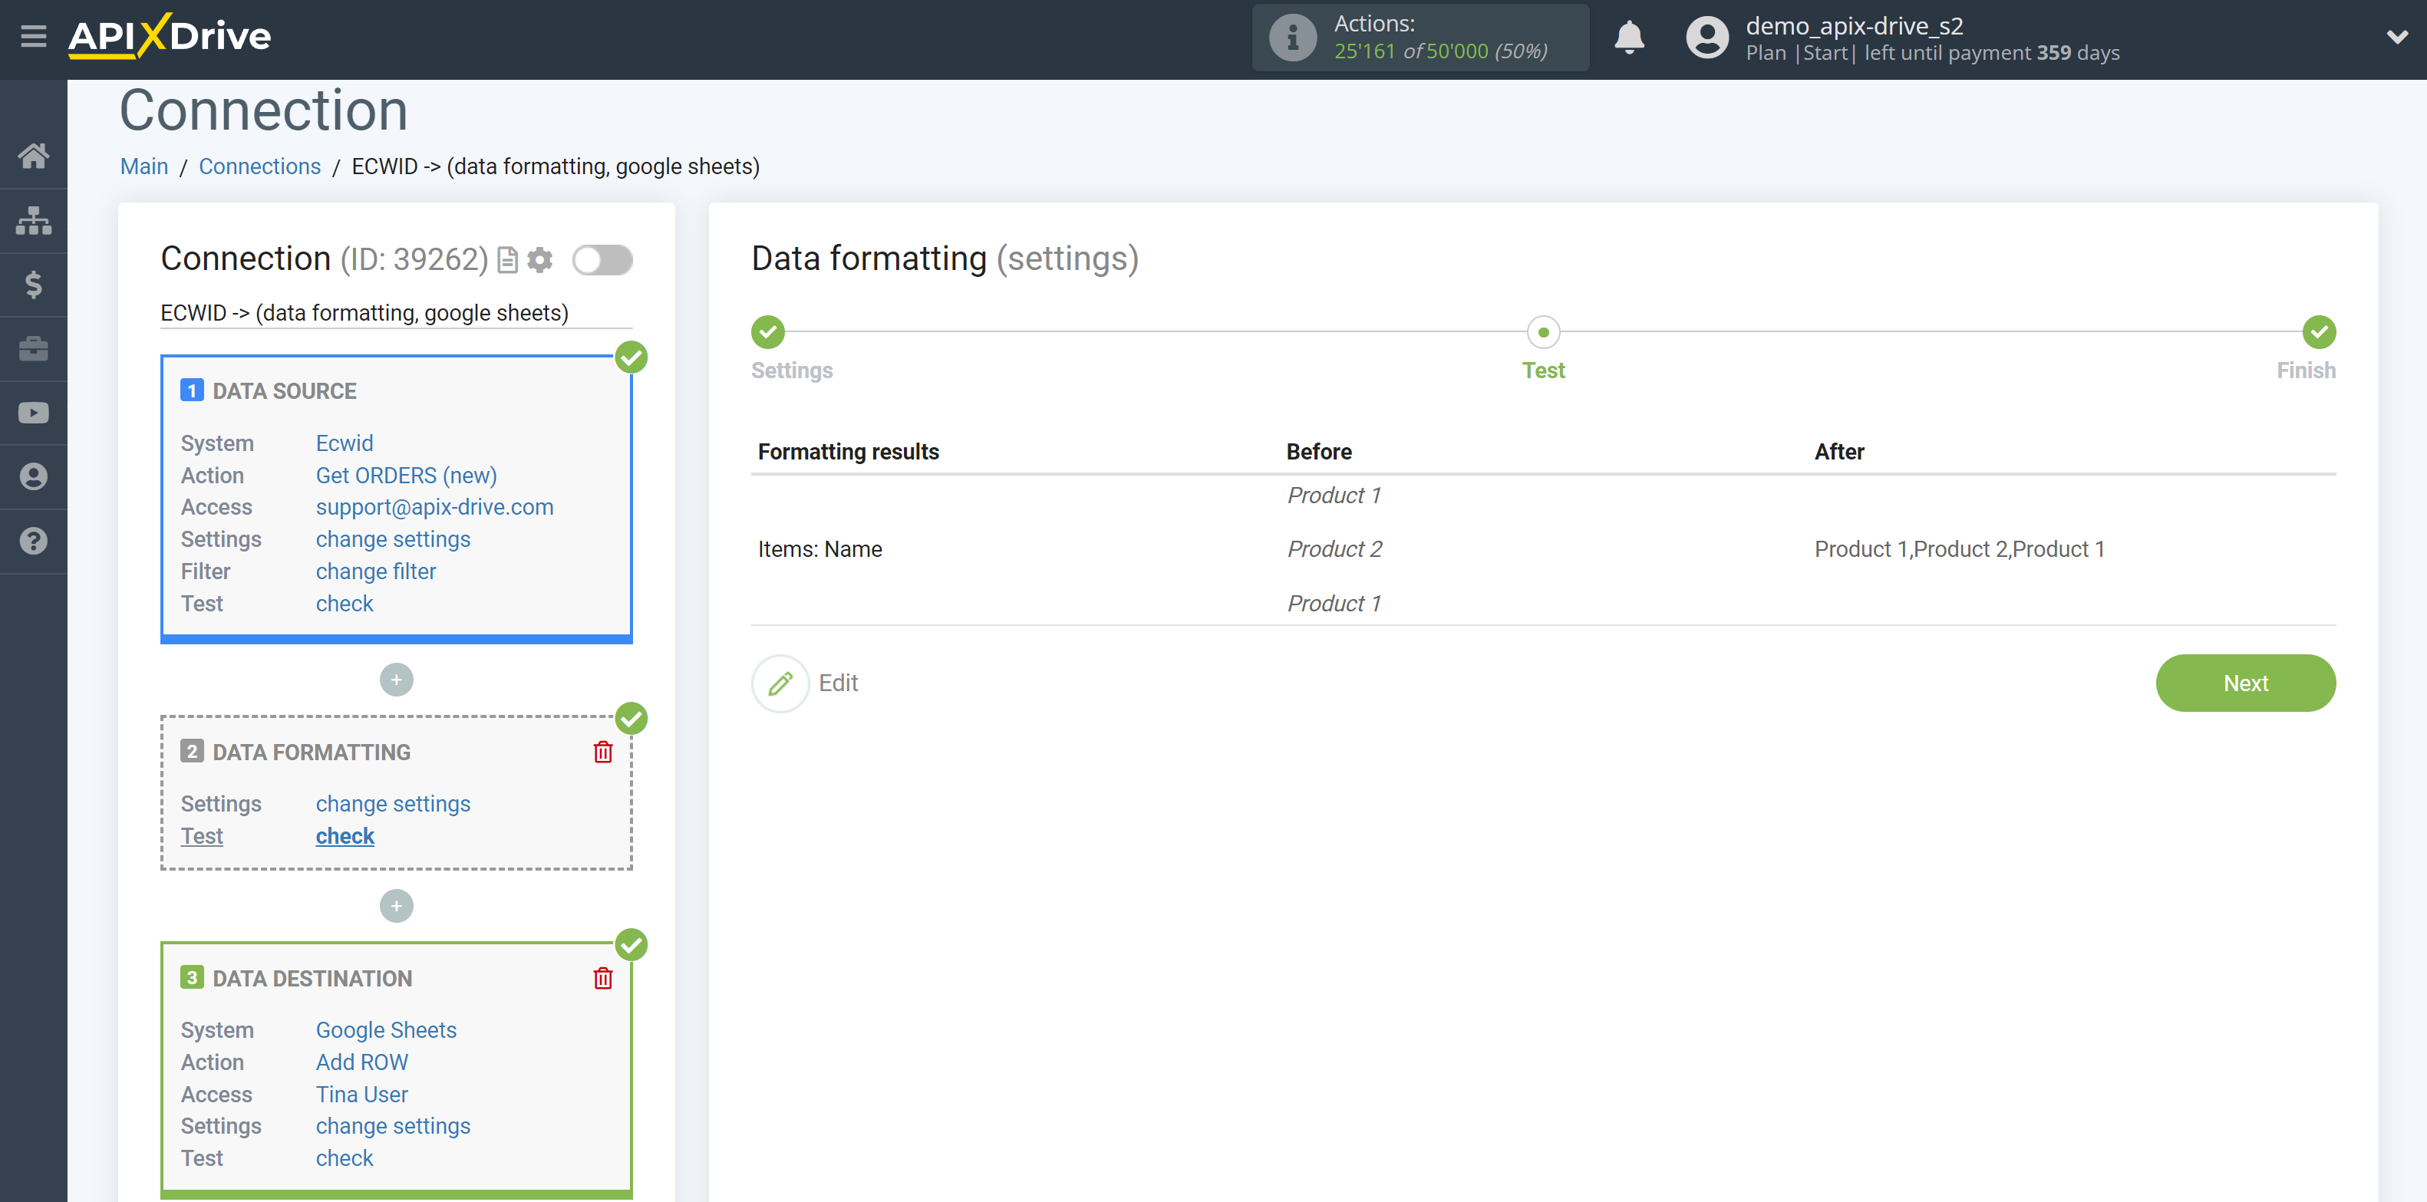The height and width of the screenshot is (1202, 2427).
Task: Change settings in Data Destination
Action: (393, 1126)
